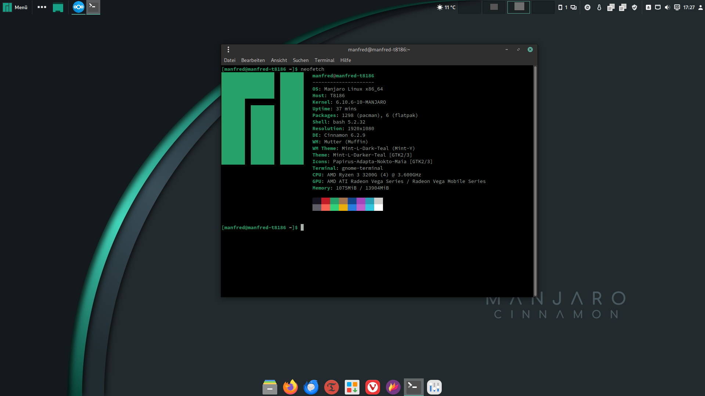Screen dimensions: 705x396
Task: Expand the 11 °C weather applet
Action: tap(446, 7)
